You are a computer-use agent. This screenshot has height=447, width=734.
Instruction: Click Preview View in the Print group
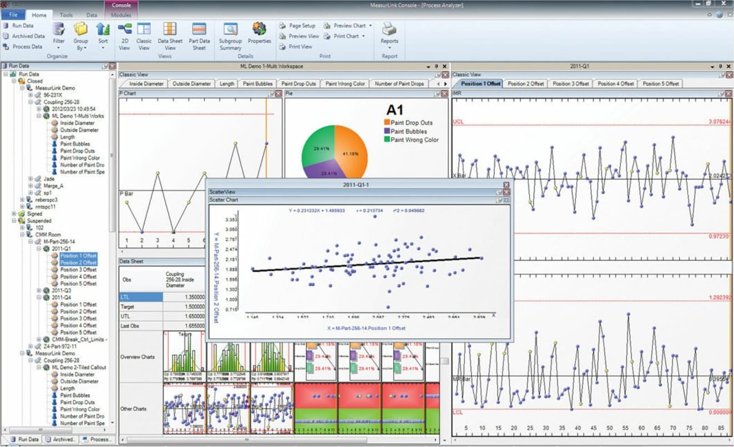tap(299, 36)
